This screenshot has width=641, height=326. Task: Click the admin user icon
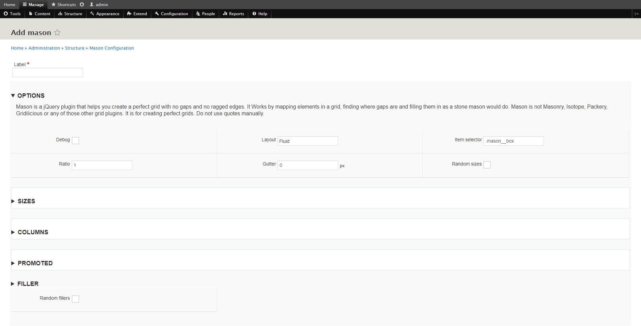pyautogui.click(x=92, y=4)
